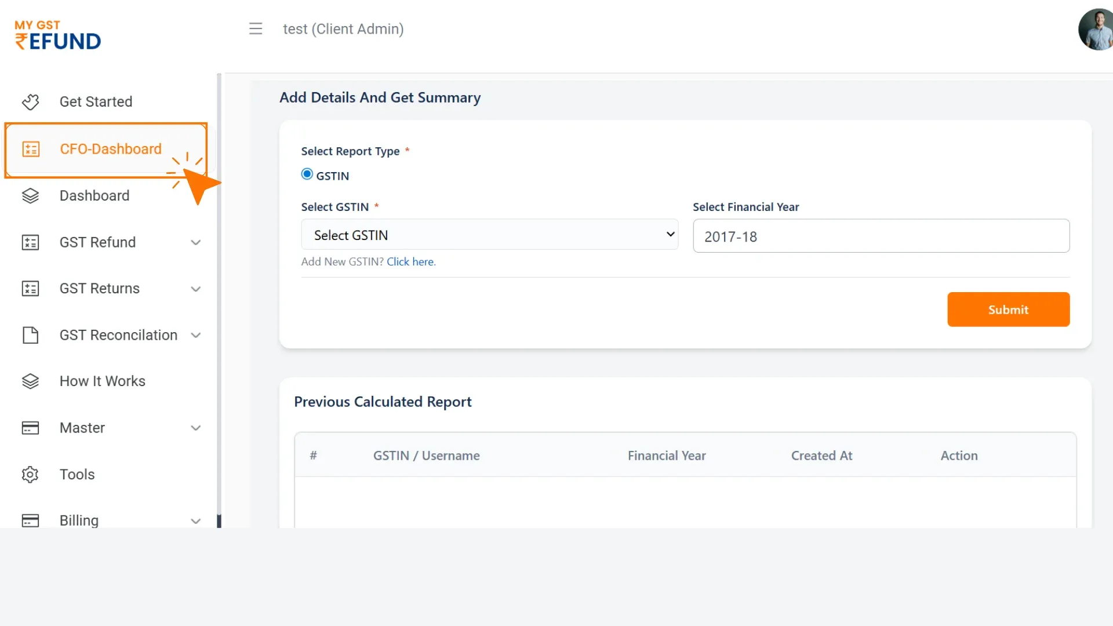
Task: Click the # column header
Action: [x=313, y=455]
